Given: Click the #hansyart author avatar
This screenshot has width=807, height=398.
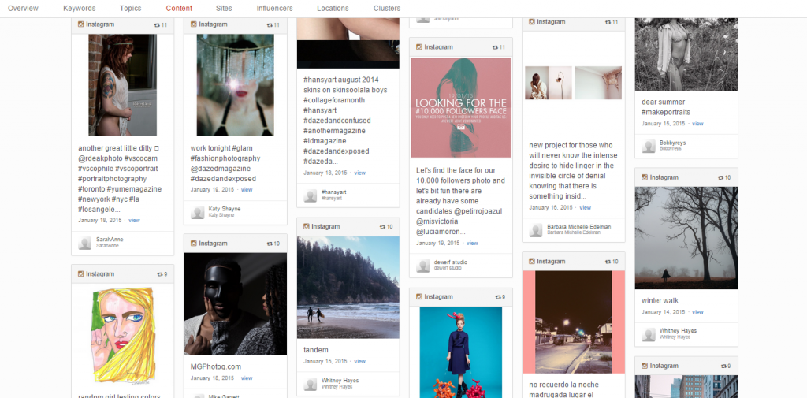Looking at the screenshot, I should [x=311, y=195].
